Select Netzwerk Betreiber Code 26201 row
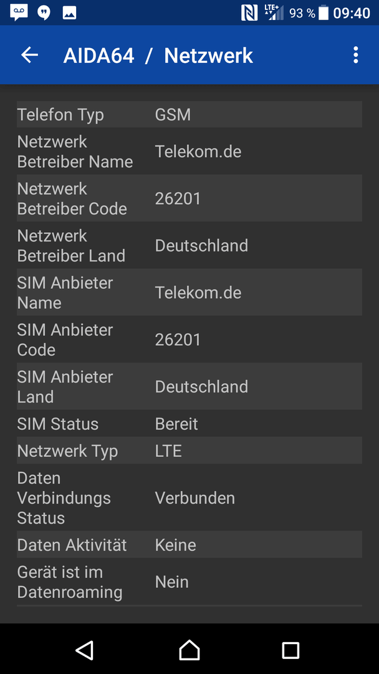Image resolution: width=379 pixels, height=674 pixels. 189,198
